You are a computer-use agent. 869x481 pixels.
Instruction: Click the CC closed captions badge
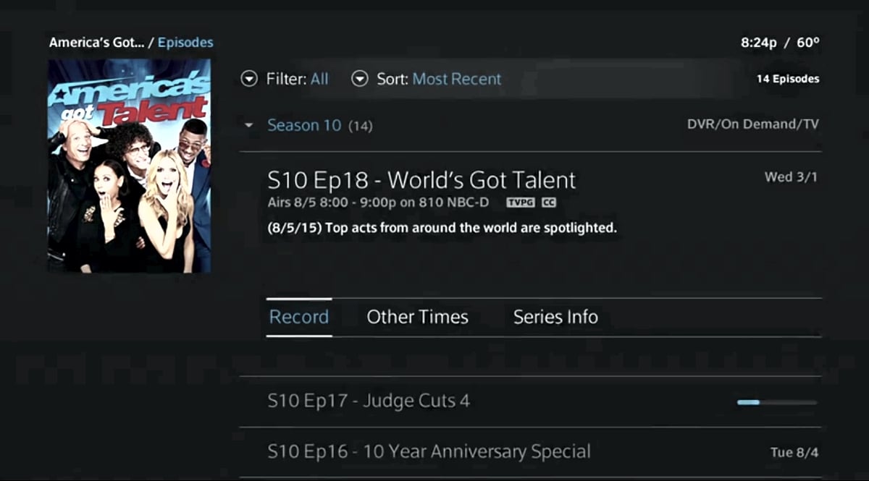547,203
